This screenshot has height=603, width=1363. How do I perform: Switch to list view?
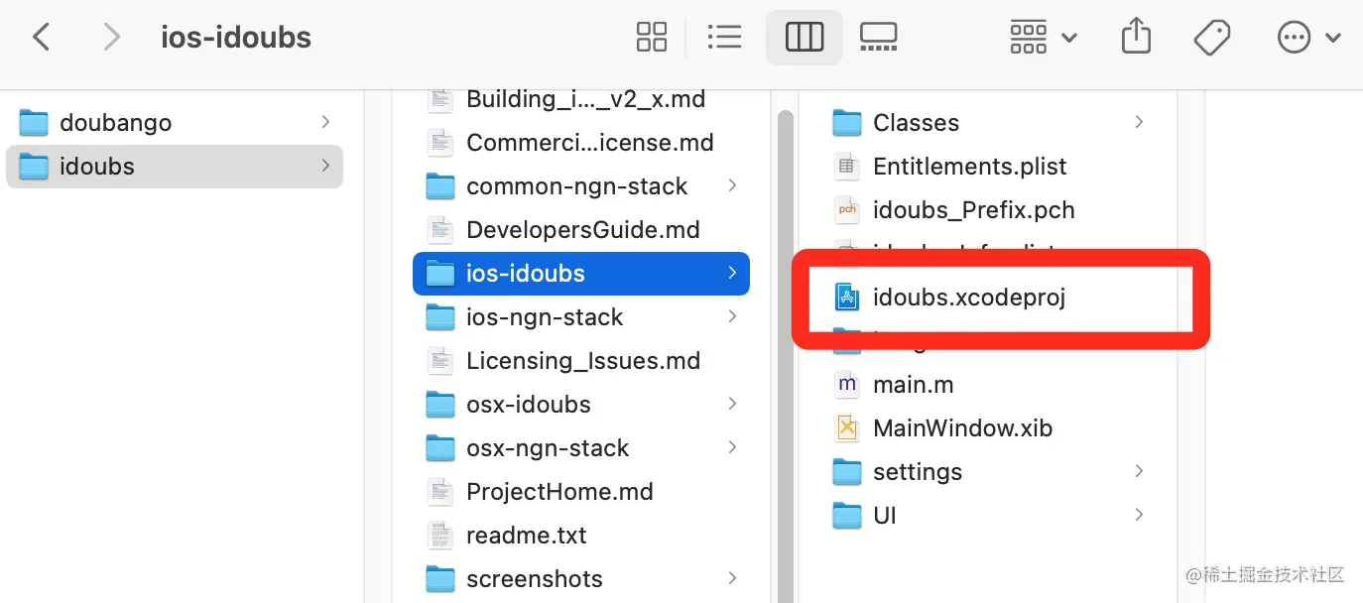725,38
